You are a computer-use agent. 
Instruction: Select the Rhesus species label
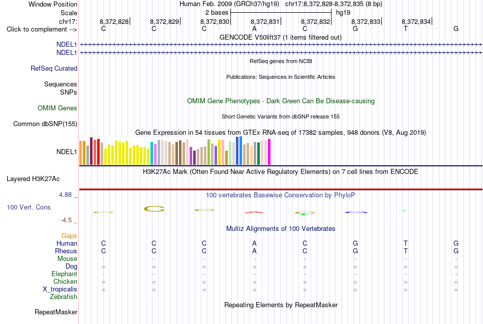[66, 251]
